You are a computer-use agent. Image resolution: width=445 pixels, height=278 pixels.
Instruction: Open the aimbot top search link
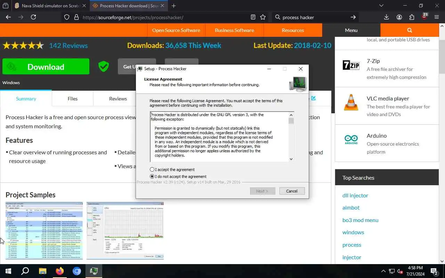pos(351,207)
